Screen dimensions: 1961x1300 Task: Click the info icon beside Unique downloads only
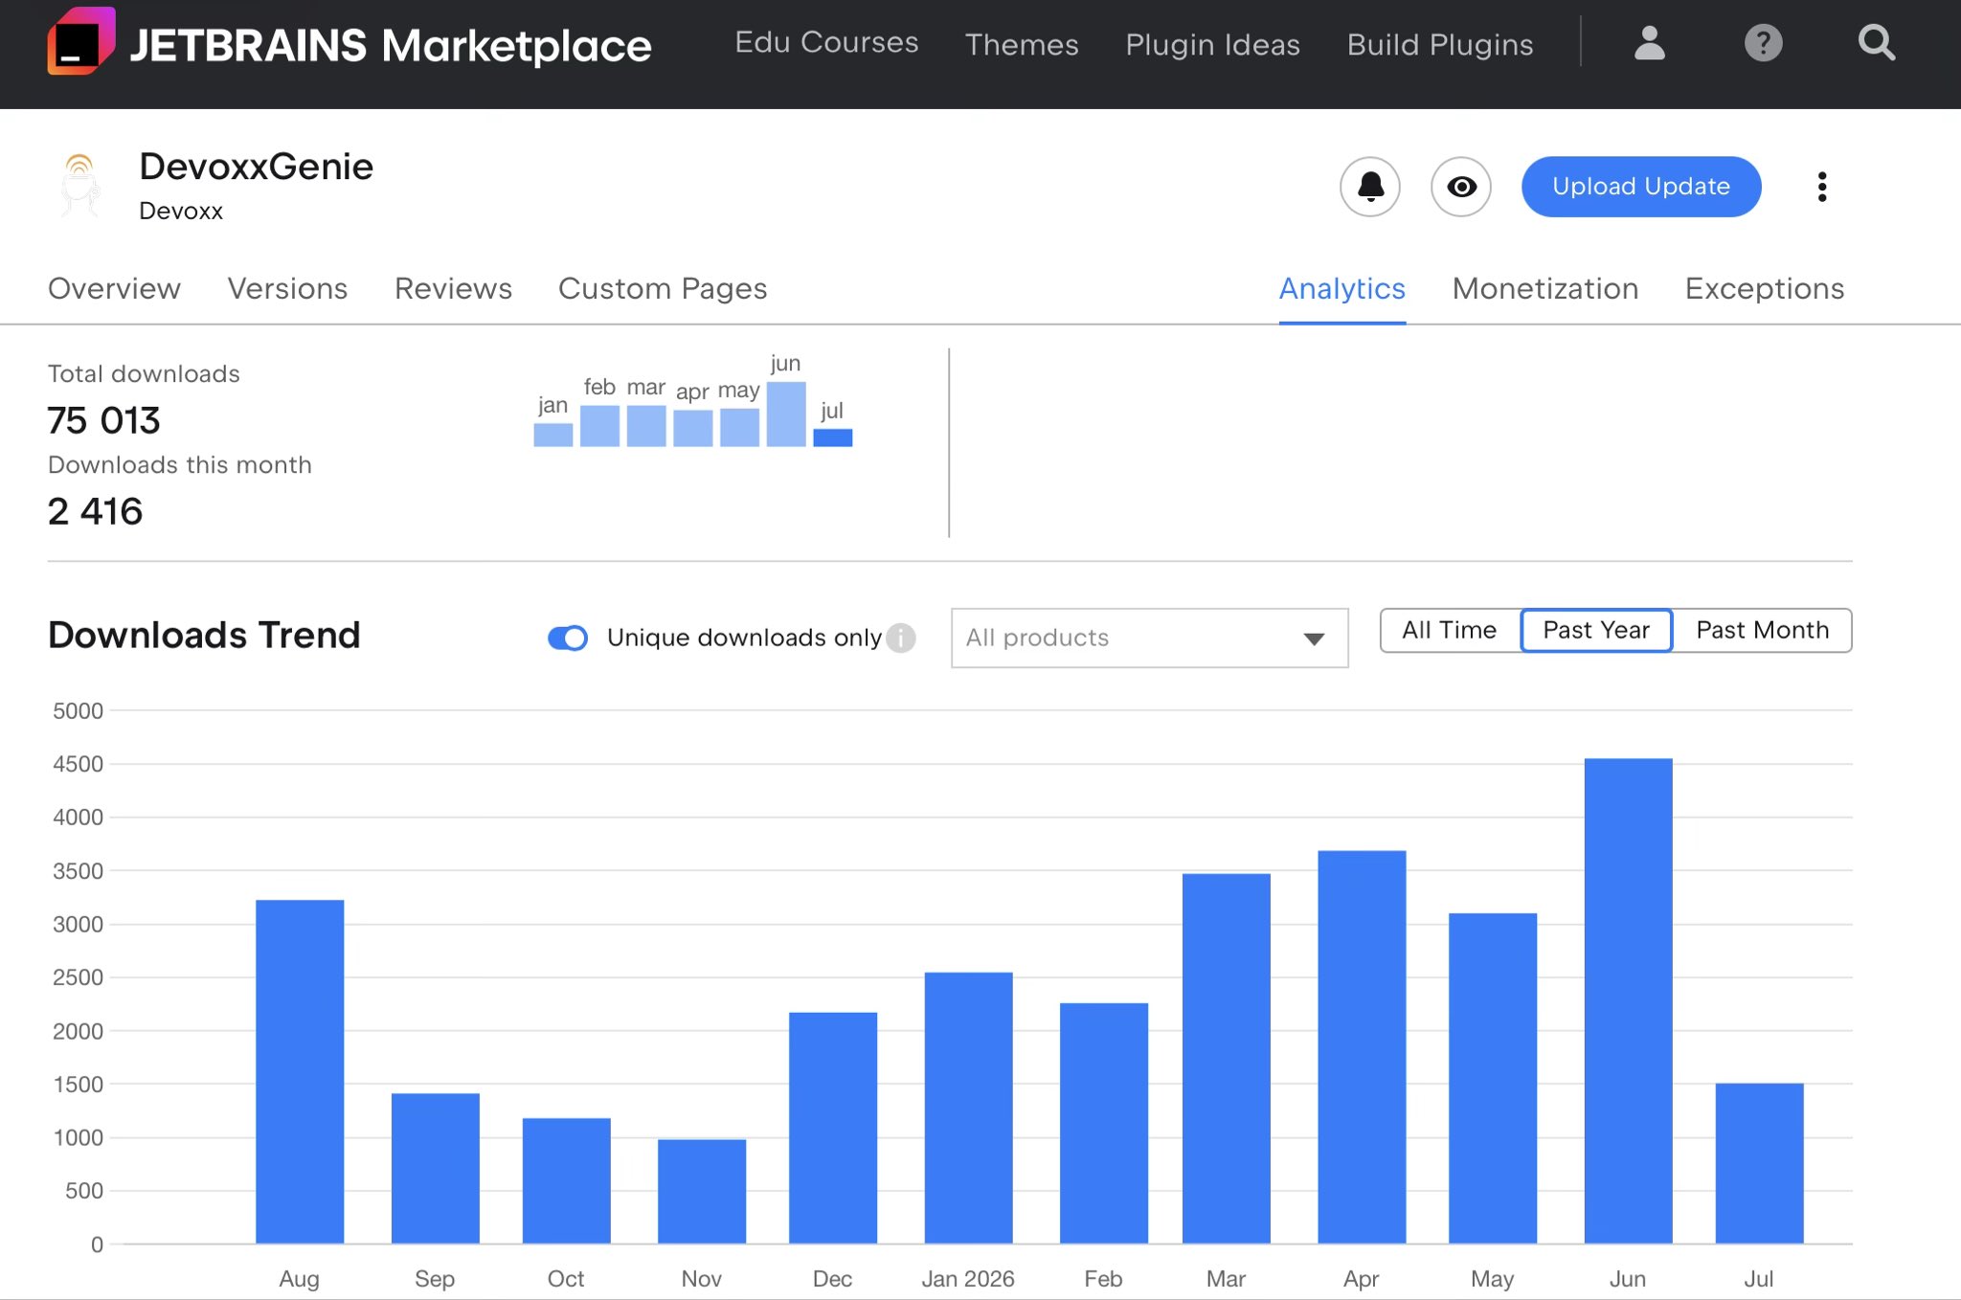pos(900,638)
